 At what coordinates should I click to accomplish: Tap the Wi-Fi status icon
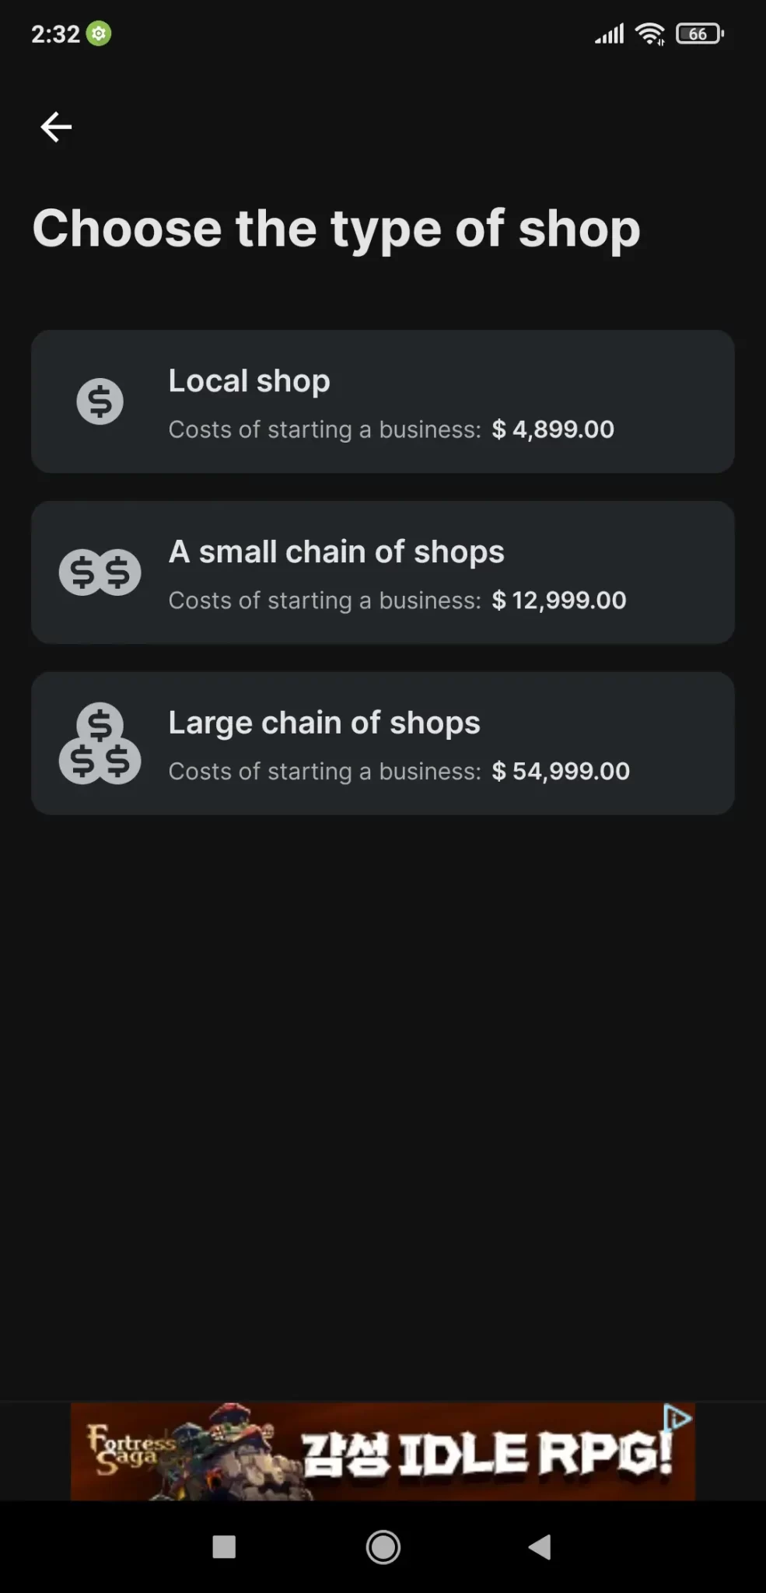649,34
